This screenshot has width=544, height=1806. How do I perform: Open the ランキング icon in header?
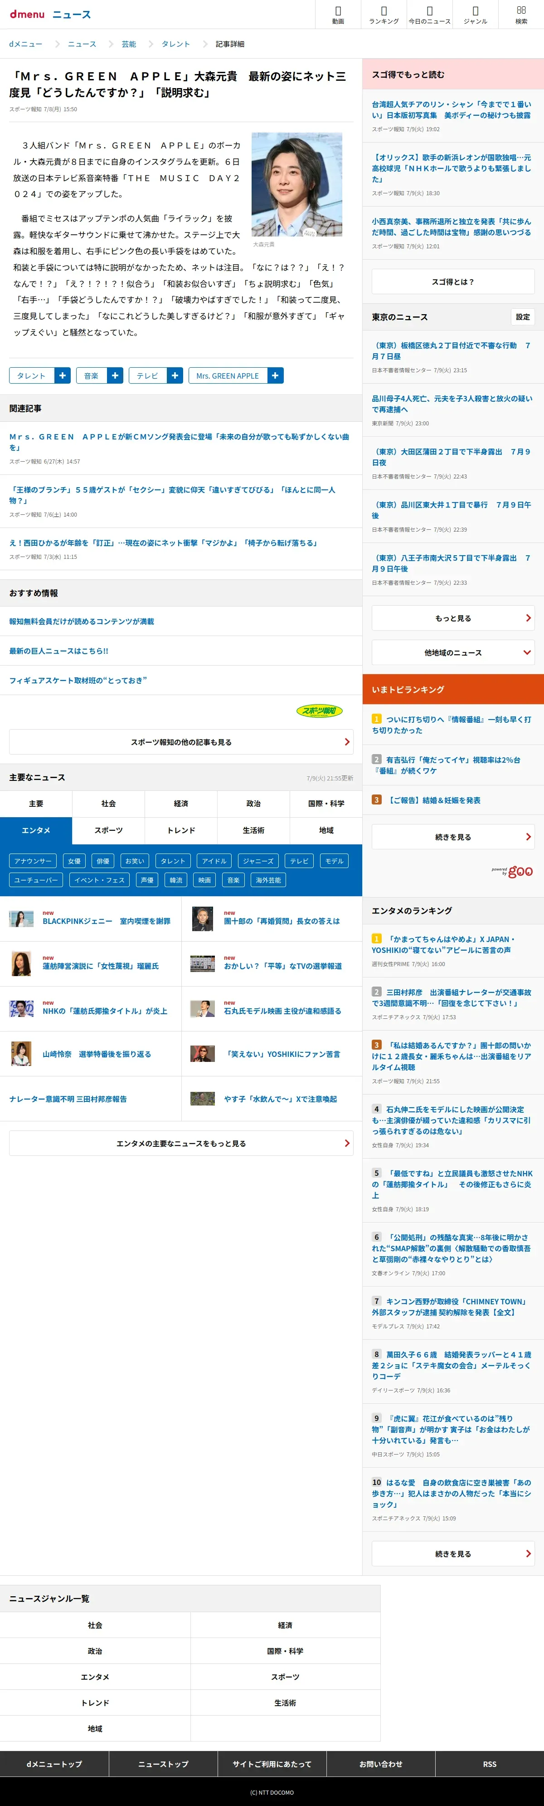[x=384, y=15]
